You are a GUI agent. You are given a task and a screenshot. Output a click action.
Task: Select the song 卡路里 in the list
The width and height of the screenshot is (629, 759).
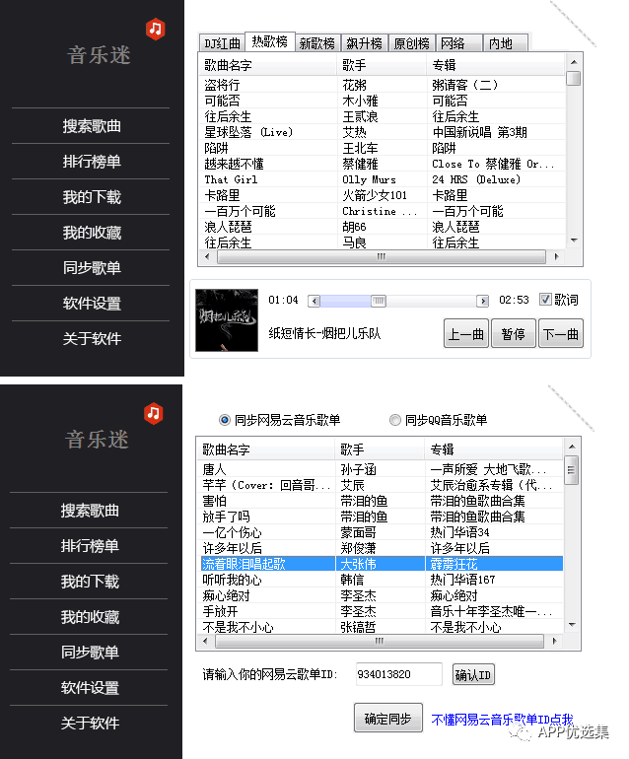coord(383,195)
